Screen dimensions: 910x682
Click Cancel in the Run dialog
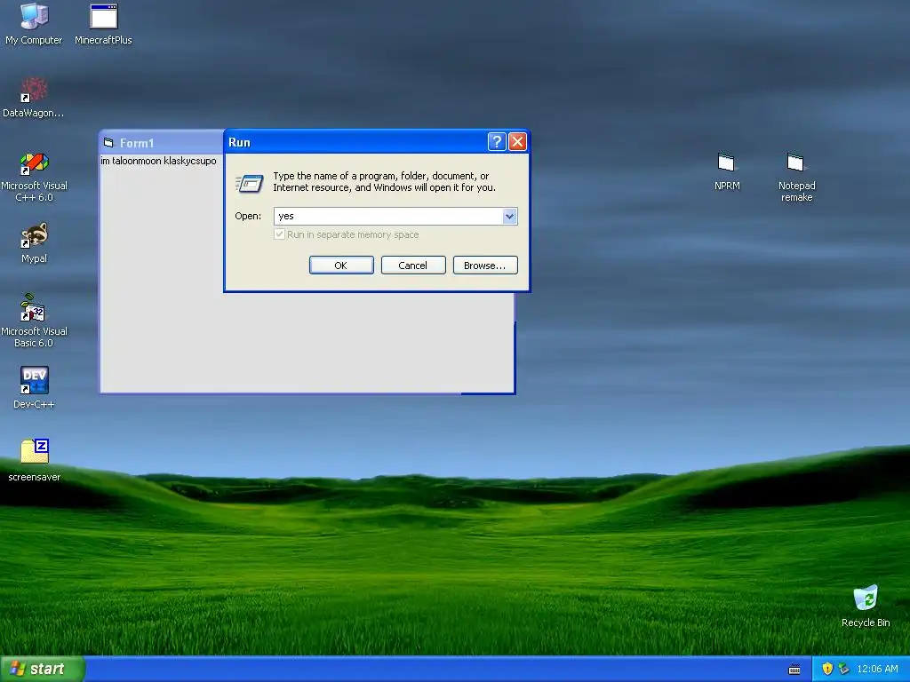pos(413,265)
